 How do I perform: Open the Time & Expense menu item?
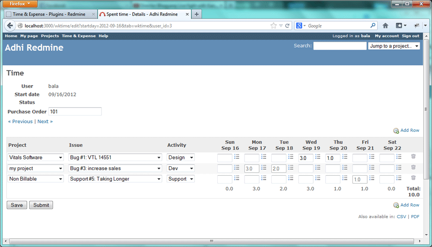[79, 36]
